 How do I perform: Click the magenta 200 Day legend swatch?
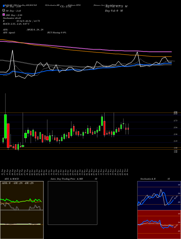coord(4,15)
